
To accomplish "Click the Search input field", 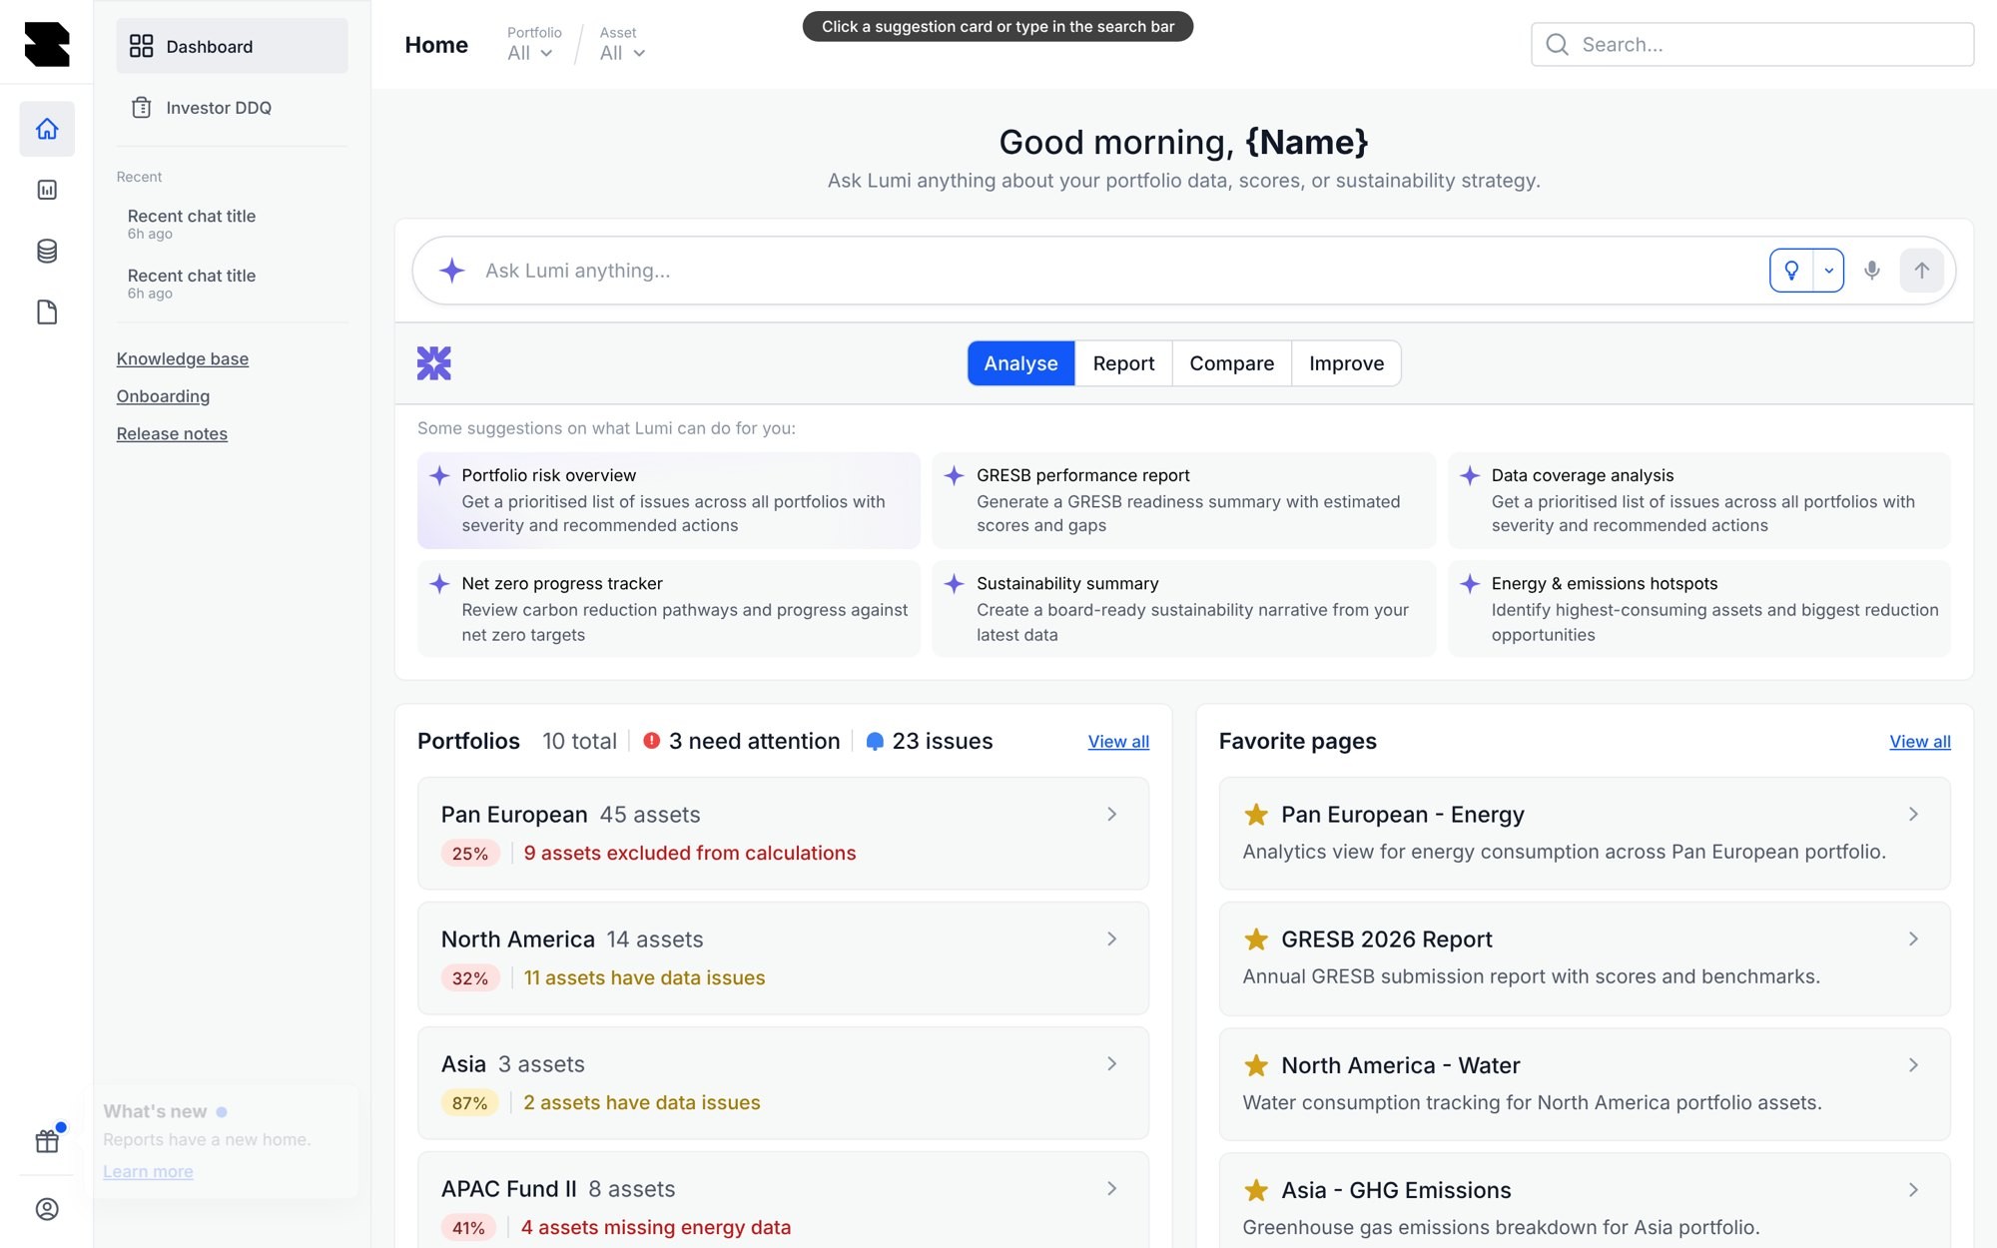I will coord(1752,45).
